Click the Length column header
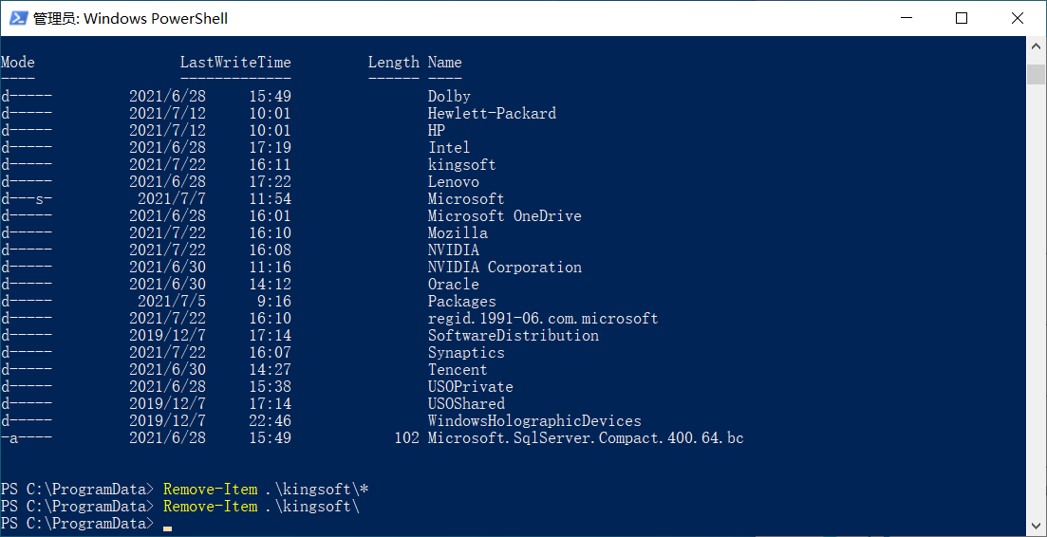 coord(394,62)
